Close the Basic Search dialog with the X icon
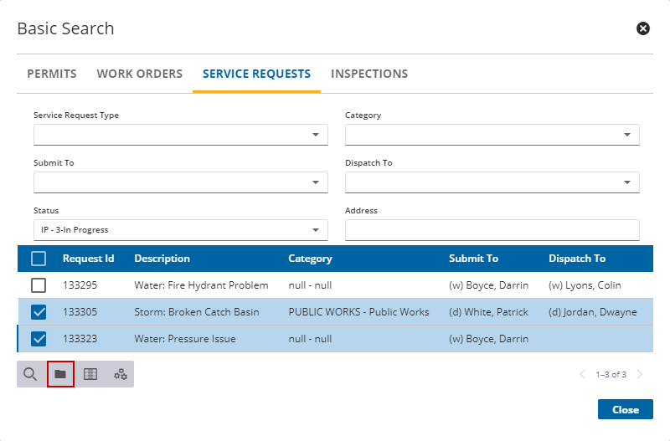 pyautogui.click(x=643, y=28)
